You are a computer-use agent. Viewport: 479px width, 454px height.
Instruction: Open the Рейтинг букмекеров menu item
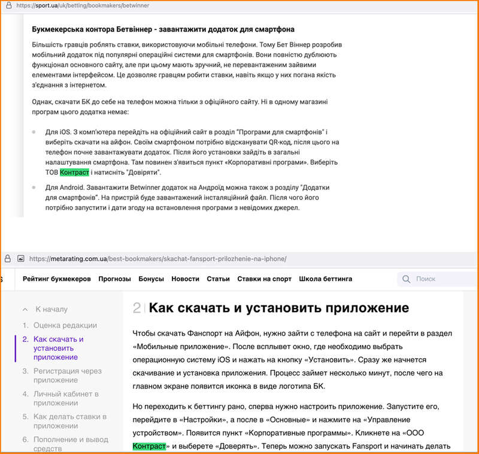point(57,279)
